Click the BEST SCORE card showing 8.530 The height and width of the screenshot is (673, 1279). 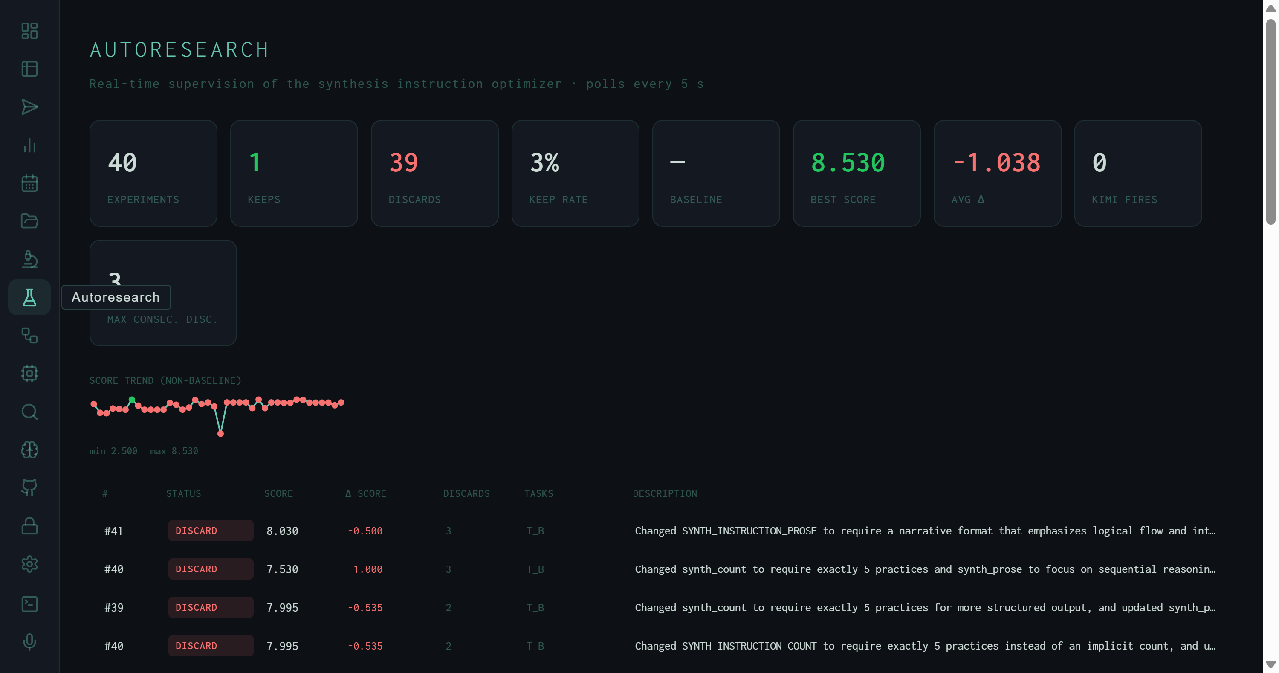[857, 173]
